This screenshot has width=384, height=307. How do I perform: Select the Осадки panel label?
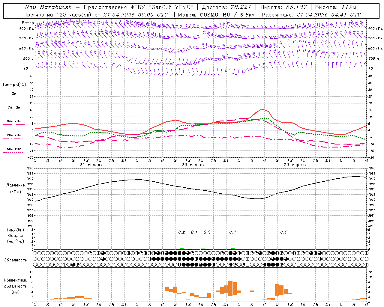[x=16, y=236]
